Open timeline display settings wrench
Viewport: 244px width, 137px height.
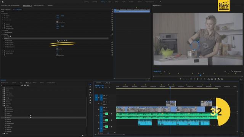tap(109, 88)
